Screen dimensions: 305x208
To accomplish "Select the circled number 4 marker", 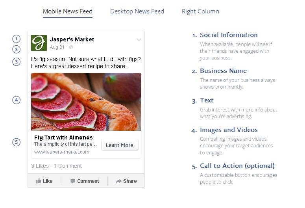I will 16,100.
